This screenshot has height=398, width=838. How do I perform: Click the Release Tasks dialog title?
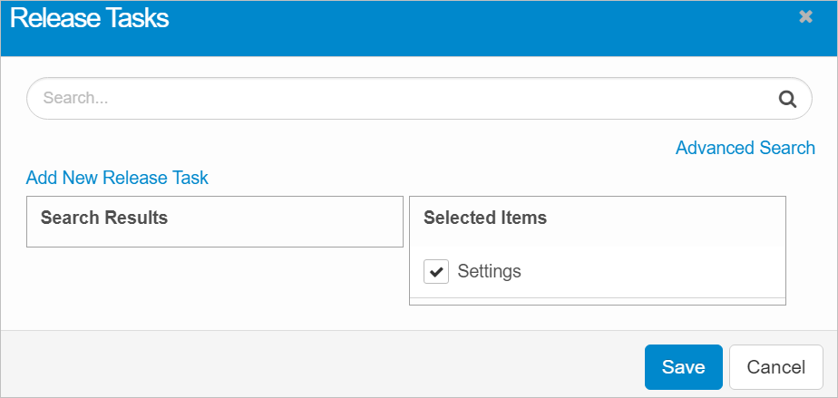coord(89,18)
